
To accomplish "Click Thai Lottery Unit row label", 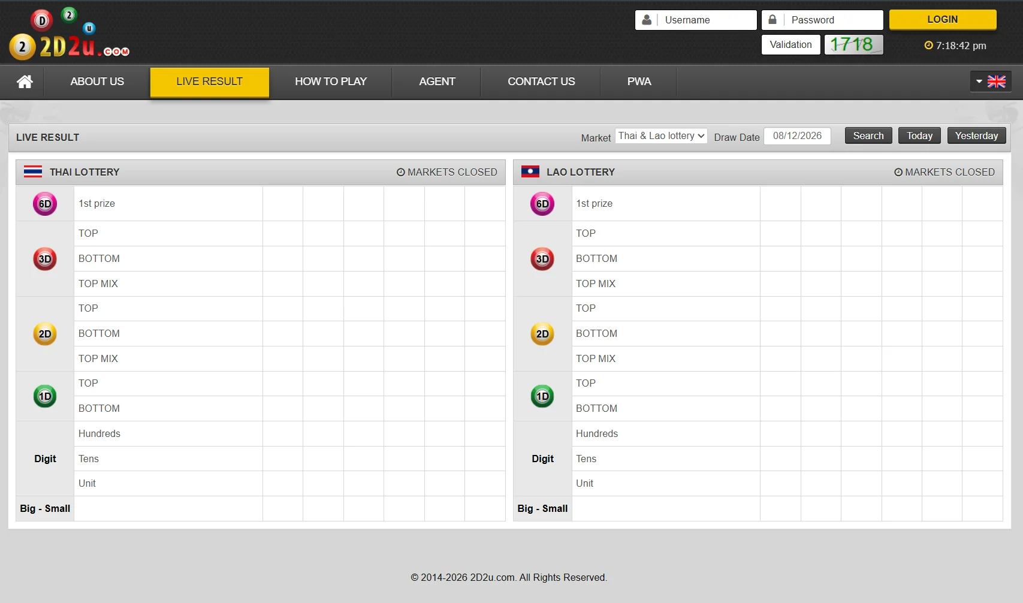I will coord(87,483).
